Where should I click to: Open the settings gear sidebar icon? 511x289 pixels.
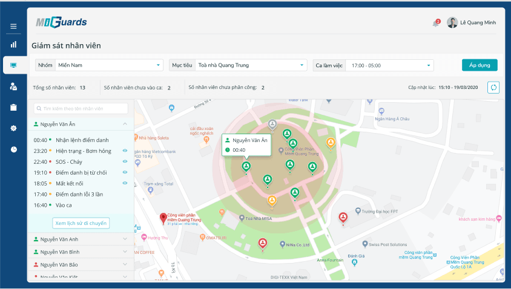pos(13,128)
